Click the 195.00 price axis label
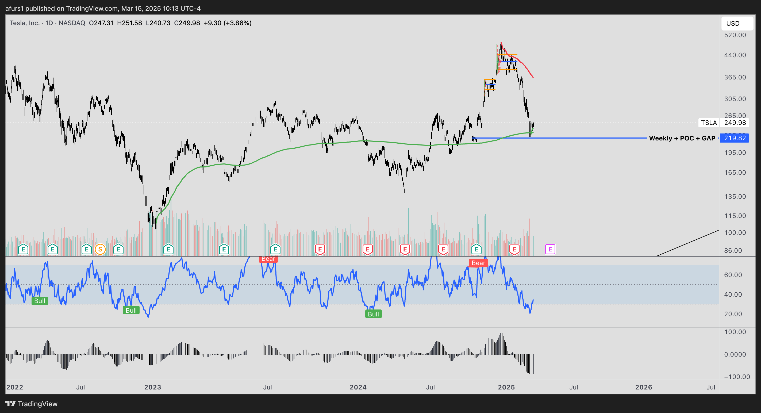The height and width of the screenshot is (413, 761). [735, 152]
